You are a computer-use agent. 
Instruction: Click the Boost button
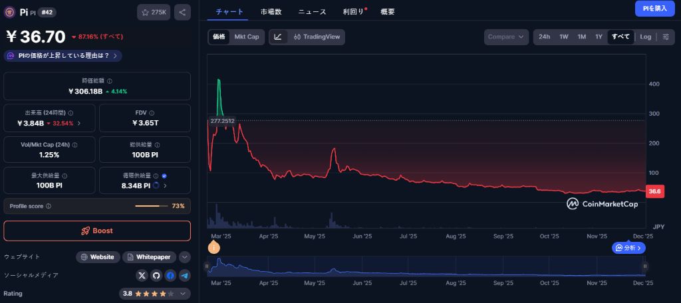(x=97, y=231)
